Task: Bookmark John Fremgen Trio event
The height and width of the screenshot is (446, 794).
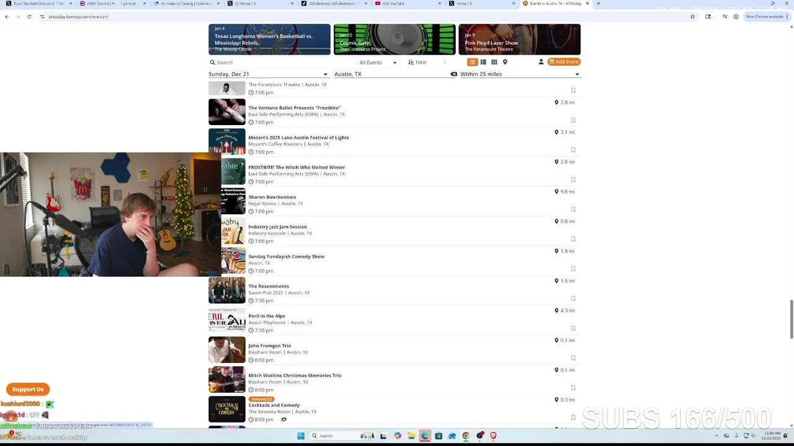Action: tap(573, 358)
